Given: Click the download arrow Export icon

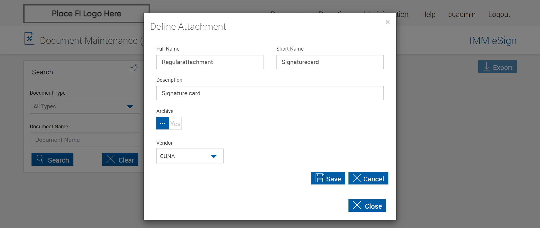Looking at the screenshot, I should point(486,67).
